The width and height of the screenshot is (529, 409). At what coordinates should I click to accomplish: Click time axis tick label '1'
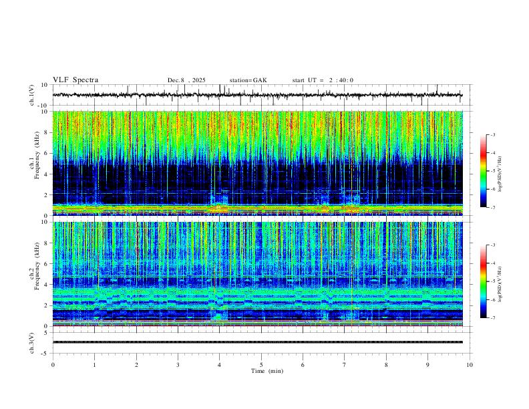tap(94, 365)
